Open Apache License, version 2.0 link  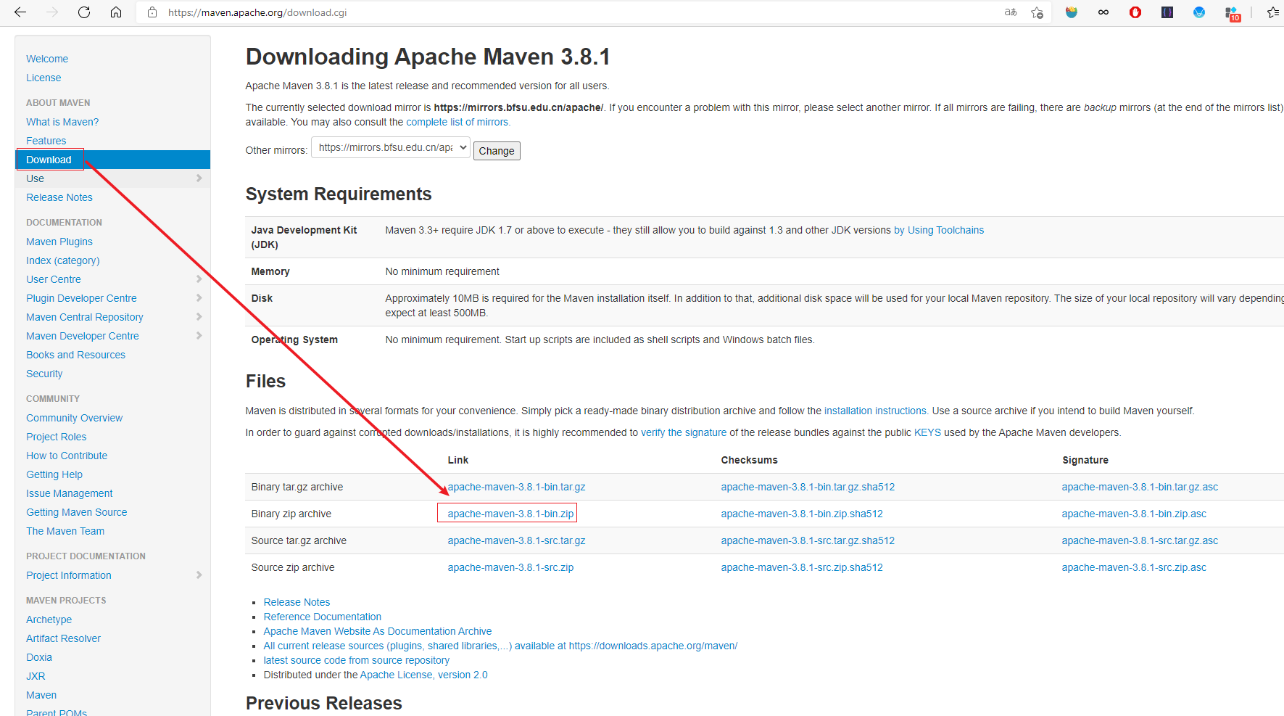(424, 675)
